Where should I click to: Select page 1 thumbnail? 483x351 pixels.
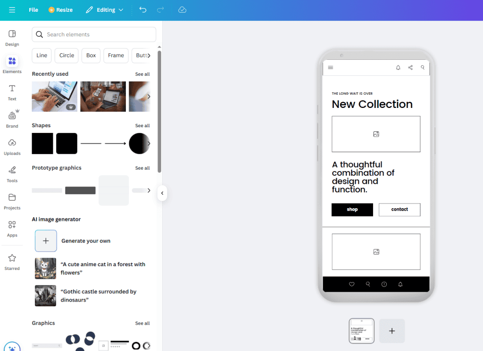tap(362, 331)
